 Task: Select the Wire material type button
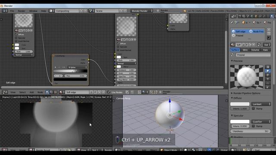coord(245,50)
